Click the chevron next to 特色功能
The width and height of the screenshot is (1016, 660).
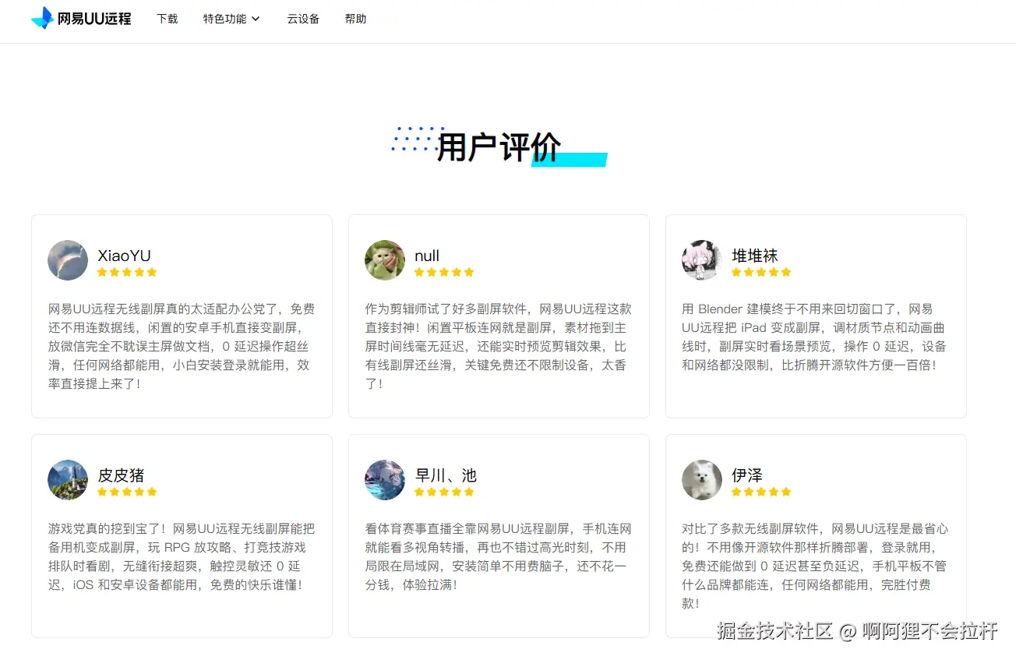pos(256,19)
